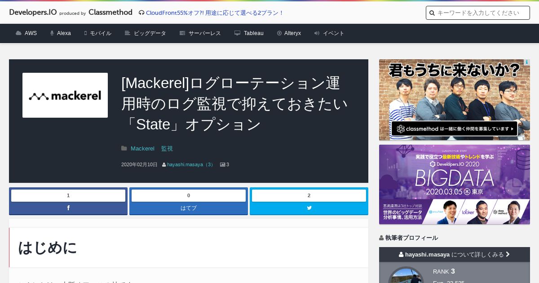Click the Developers.IO site logo
539x283 pixels.
[33, 12]
